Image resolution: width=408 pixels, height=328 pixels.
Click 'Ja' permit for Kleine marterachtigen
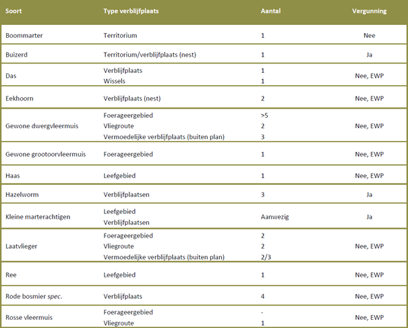[370, 217]
